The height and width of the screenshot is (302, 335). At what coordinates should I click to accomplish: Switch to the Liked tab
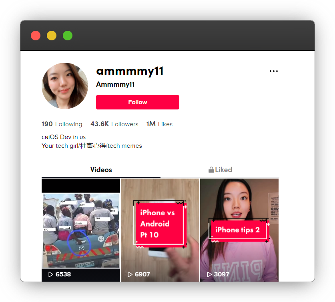[x=220, y=170]
